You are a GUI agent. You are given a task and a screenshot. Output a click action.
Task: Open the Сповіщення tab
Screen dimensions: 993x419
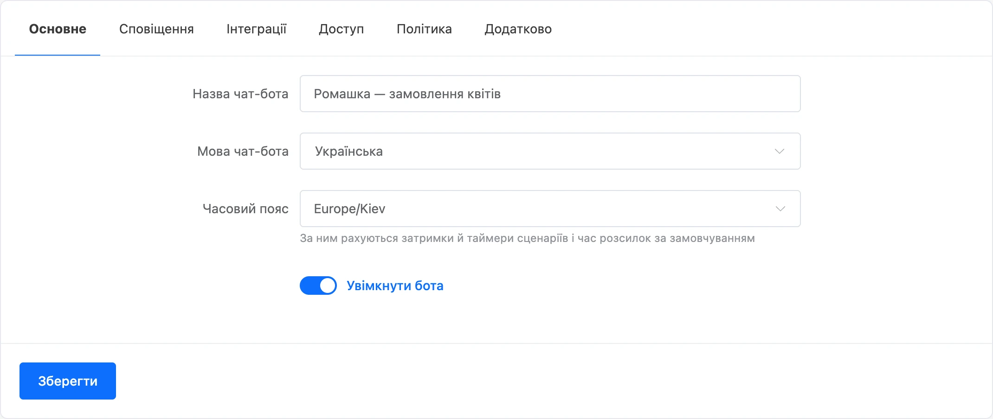click(156, 29)
